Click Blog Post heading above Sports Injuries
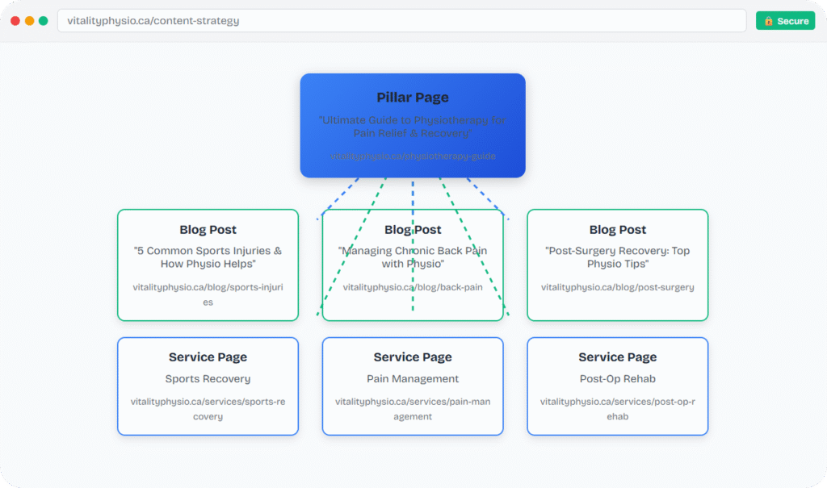 pos(208,230)
